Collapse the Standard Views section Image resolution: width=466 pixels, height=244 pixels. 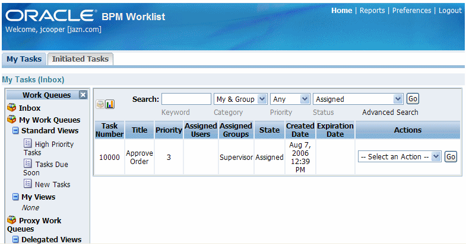pos(15,130)
